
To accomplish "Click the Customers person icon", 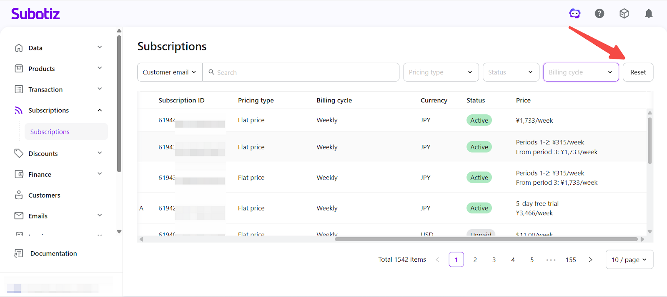I will pyautogui.click(x=19, y=195).
